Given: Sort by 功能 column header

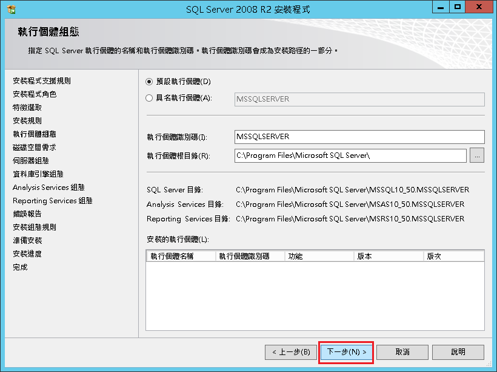Looking at the screenshot, I should [x=319, y=256].
